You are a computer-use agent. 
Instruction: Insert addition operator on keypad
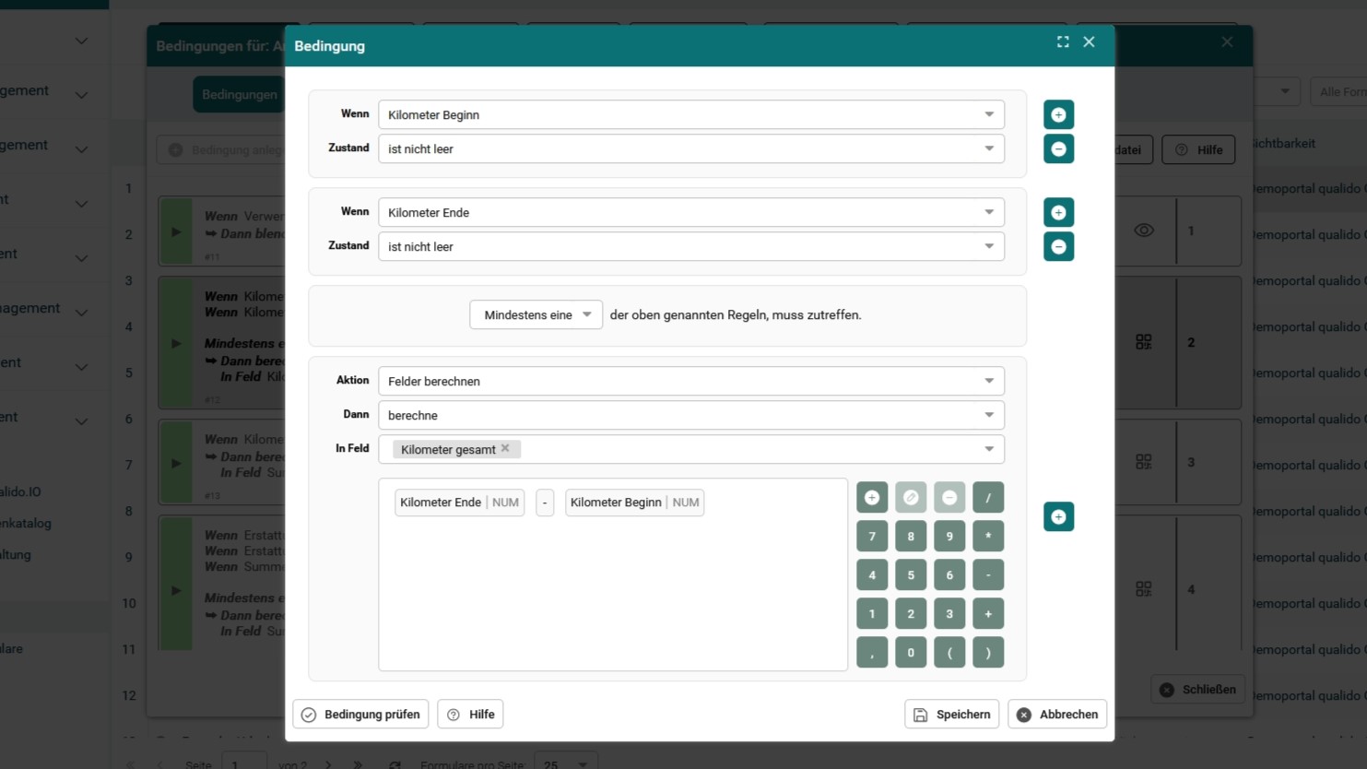pos(988,613)
